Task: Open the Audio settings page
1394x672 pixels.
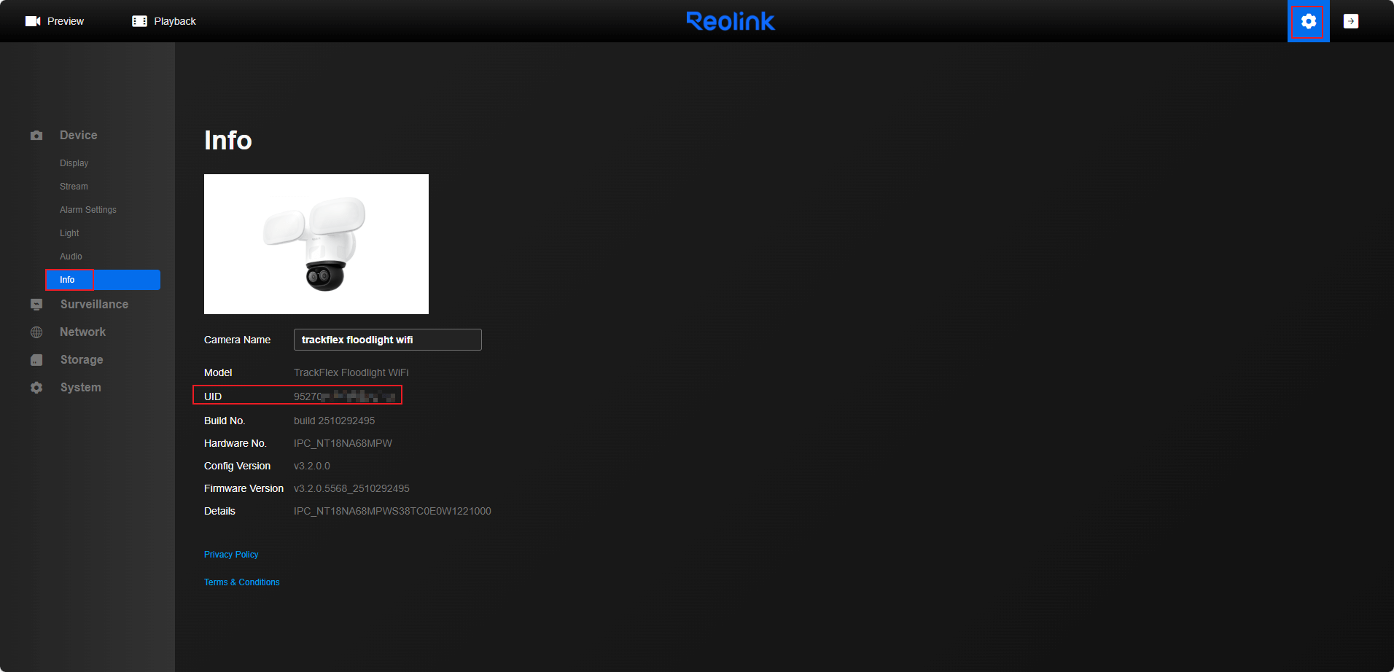Action: [71, 256]
